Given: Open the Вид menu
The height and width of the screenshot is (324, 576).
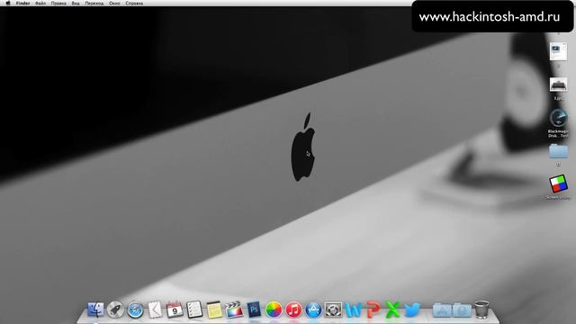Looking at the screenshot, I should click(76, 3).
